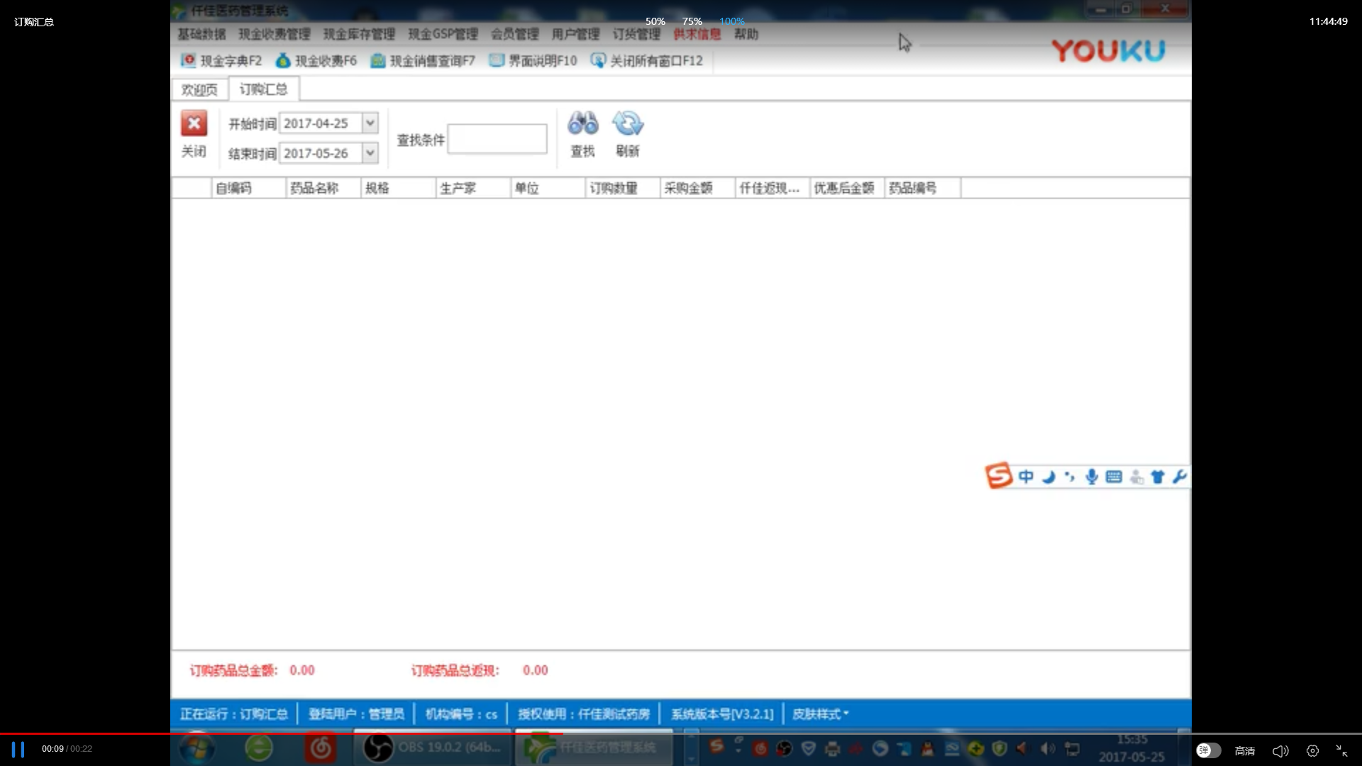Click the 生产家 column header
The image size is (1362, 766).
tap(473, 188)
